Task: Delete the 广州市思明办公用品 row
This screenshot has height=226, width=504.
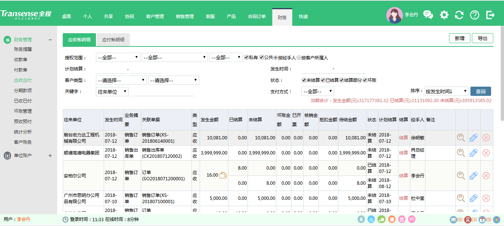Action: point(486,198)
